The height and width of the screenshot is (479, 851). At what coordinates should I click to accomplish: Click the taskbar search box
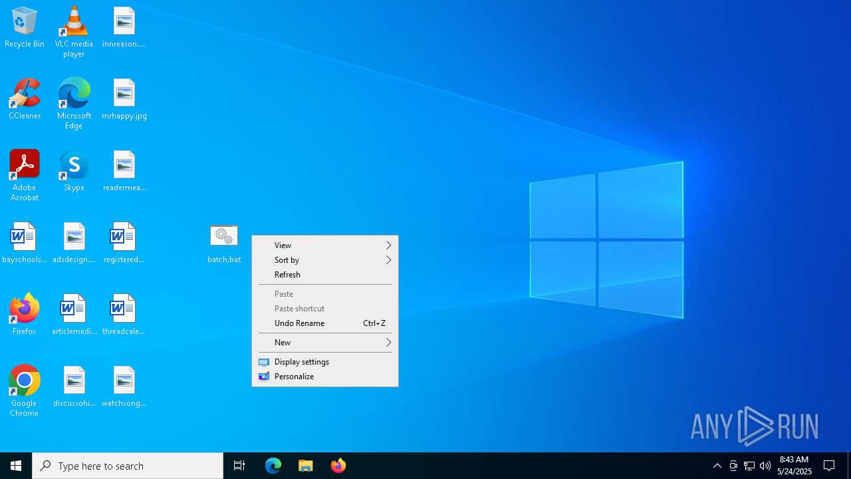128,466
